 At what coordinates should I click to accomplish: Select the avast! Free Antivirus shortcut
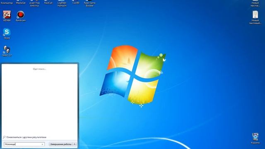[34, 3]
